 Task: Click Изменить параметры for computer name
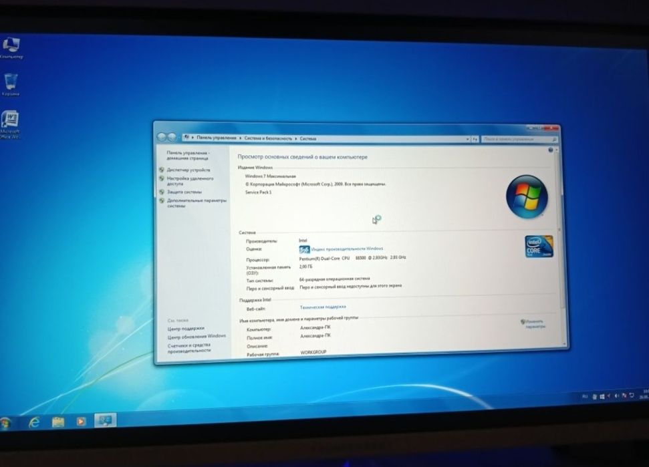(535, 324)
